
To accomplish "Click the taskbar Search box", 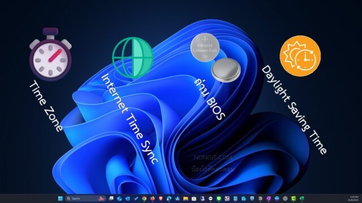I will coord(85,198).
